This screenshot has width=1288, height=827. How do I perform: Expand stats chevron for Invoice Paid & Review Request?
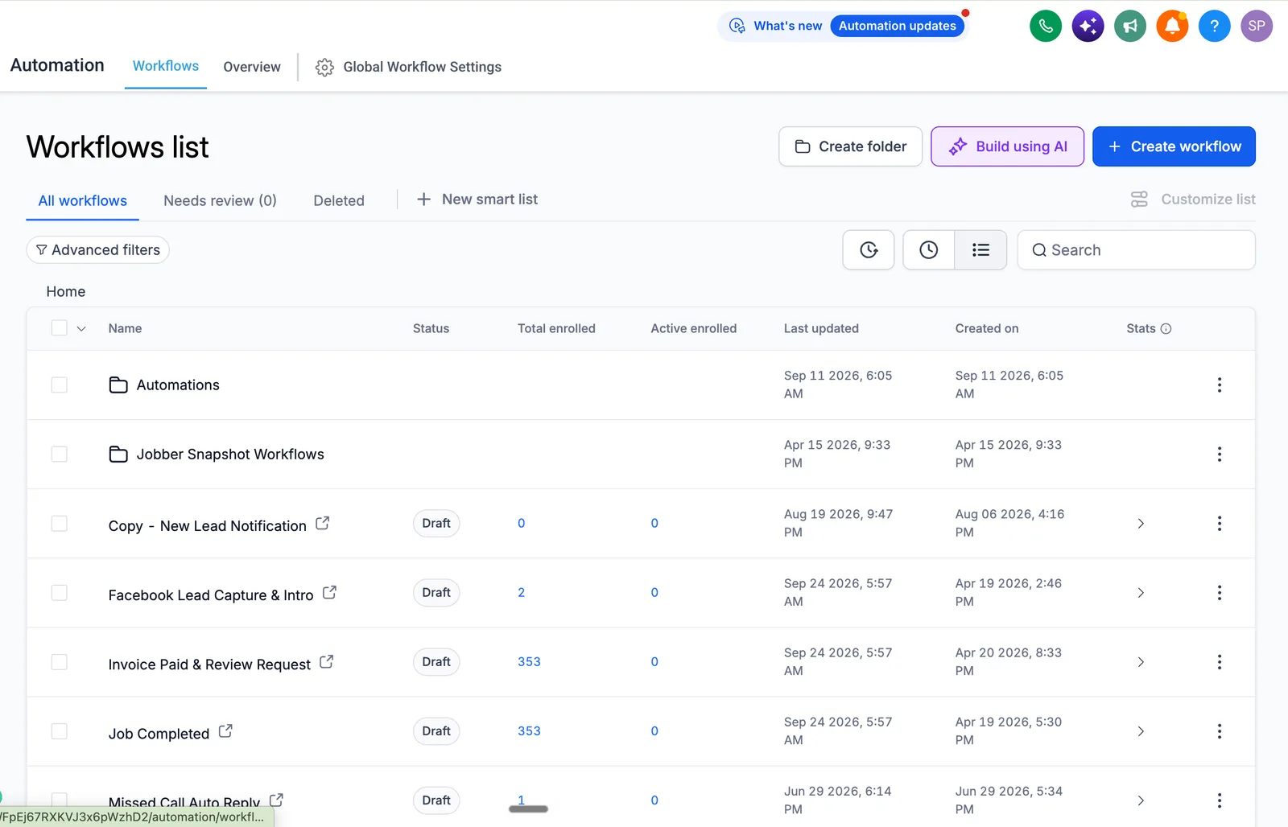click(1141, 661)
